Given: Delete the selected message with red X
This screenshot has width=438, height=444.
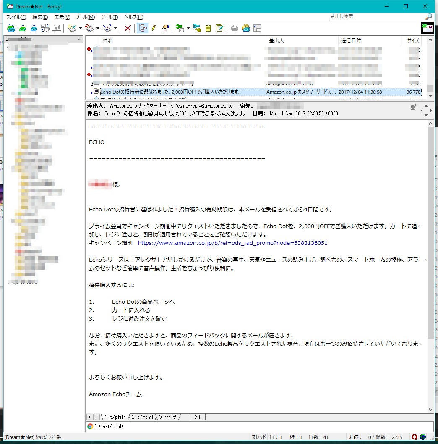Looking at the screenshot, I should pyautogui.click(x=128, y=28).
